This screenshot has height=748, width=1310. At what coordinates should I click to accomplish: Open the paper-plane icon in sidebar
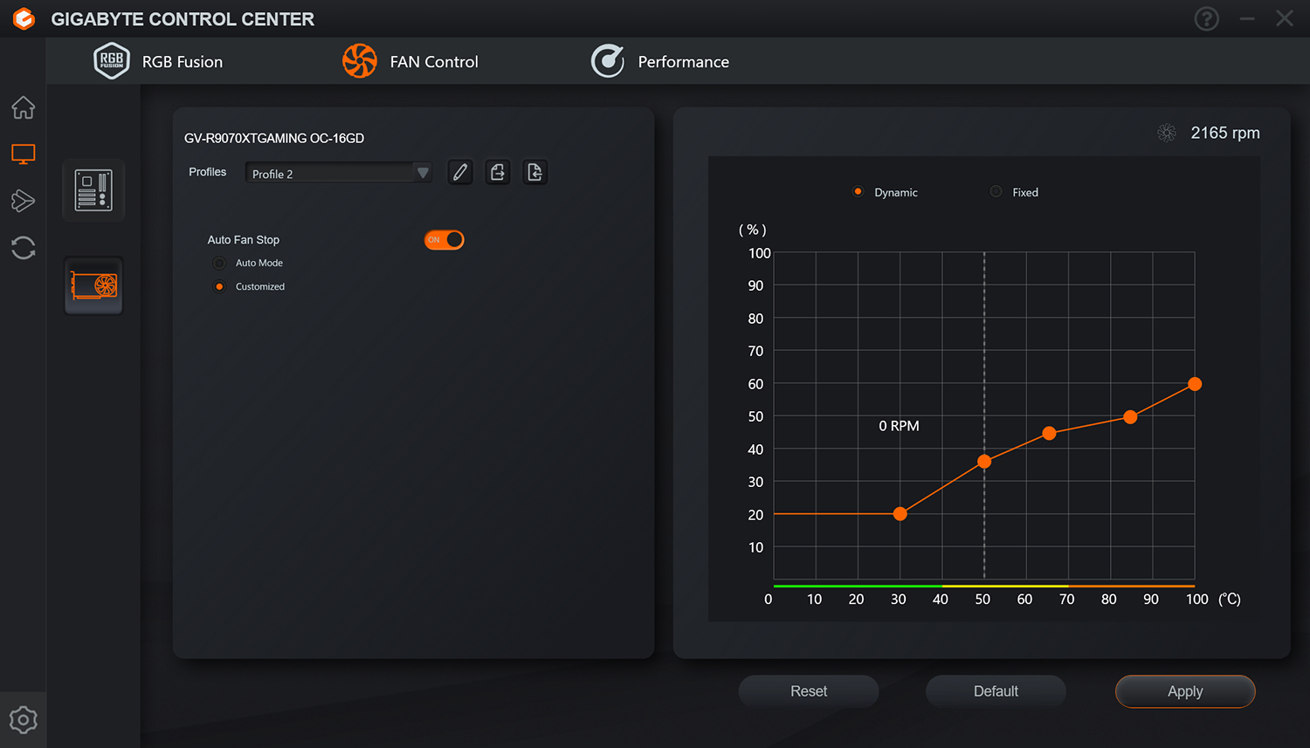coord(24,201)
